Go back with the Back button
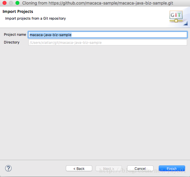190x177 pixels. click(x=79, y=168)
